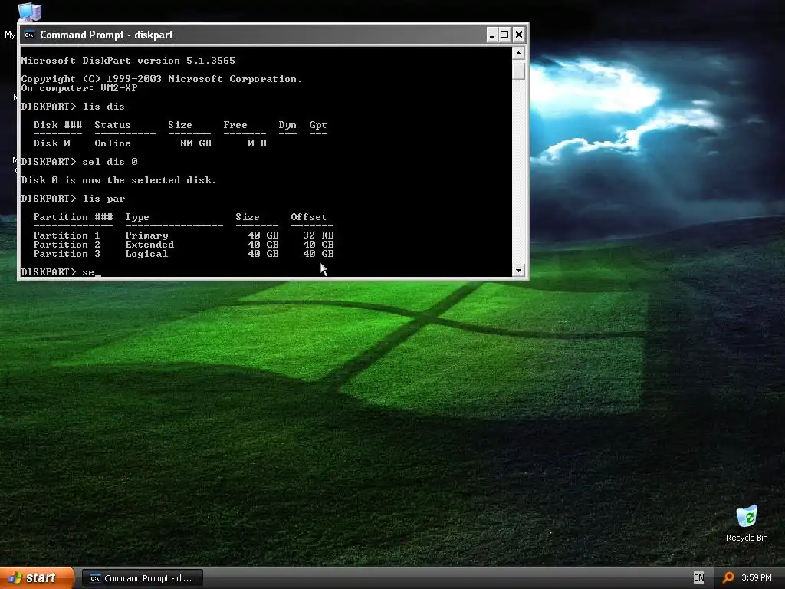Click the magnifier tray icon
Screen dimensions: 785x589
(x=728, y=577)
